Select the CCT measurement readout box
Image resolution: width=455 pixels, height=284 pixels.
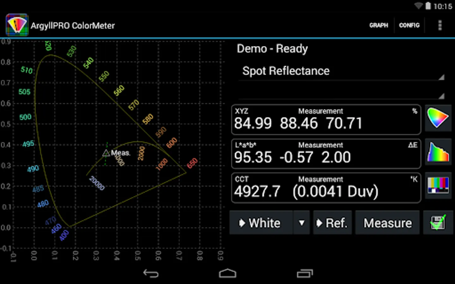click(326, 187)
